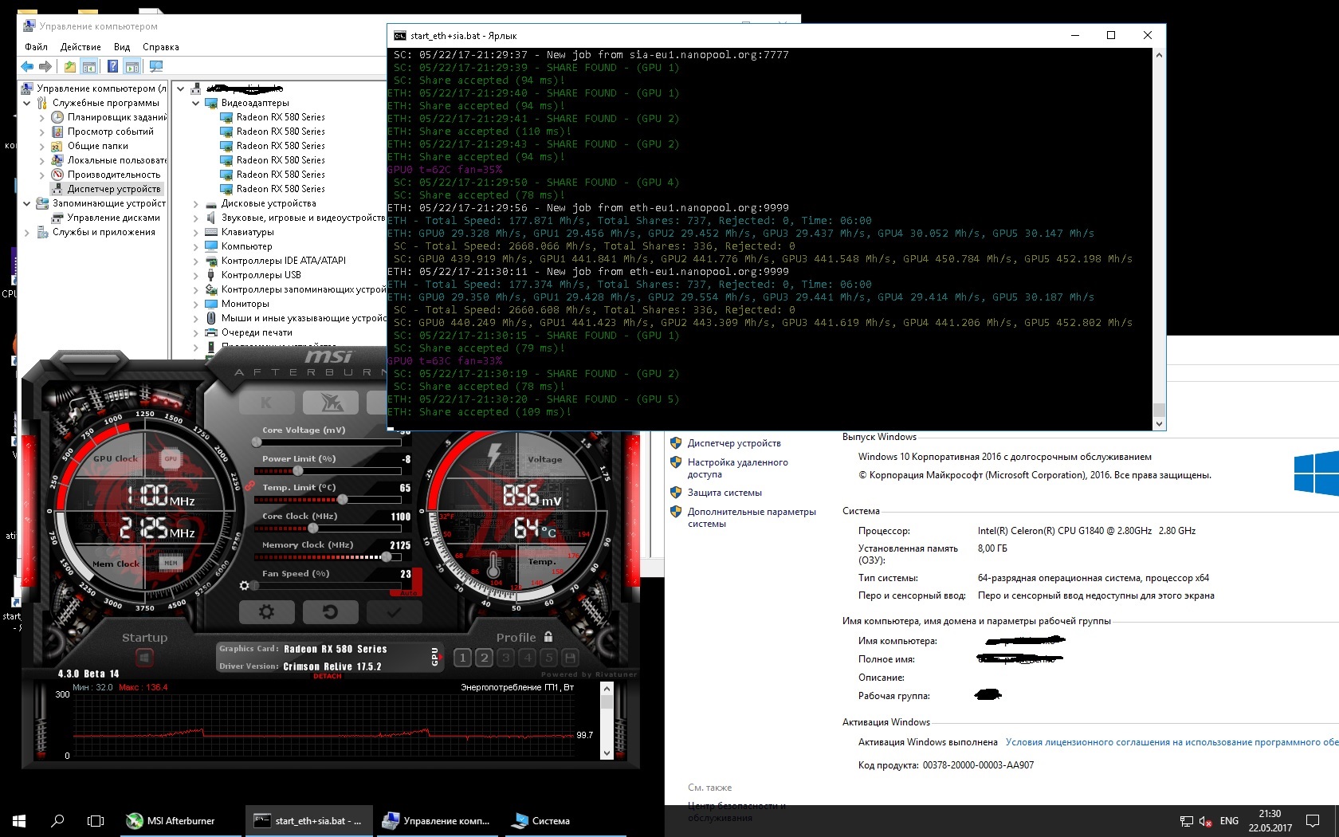Open Настройка удаленного доступа link
This screenshot has height=837, width=1339.
point(737,468)
